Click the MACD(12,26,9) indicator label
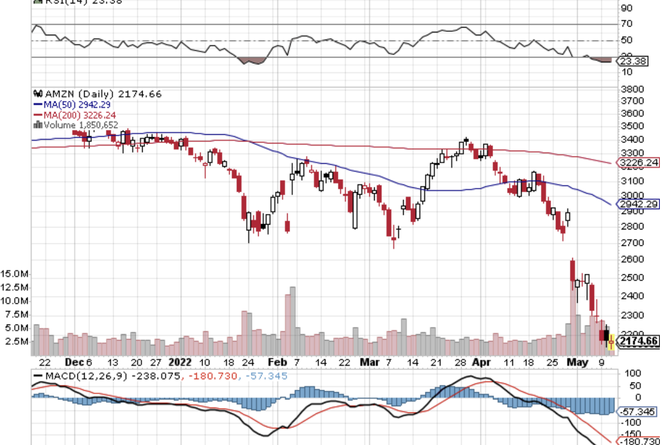The image size is (662, 445). 86,376
